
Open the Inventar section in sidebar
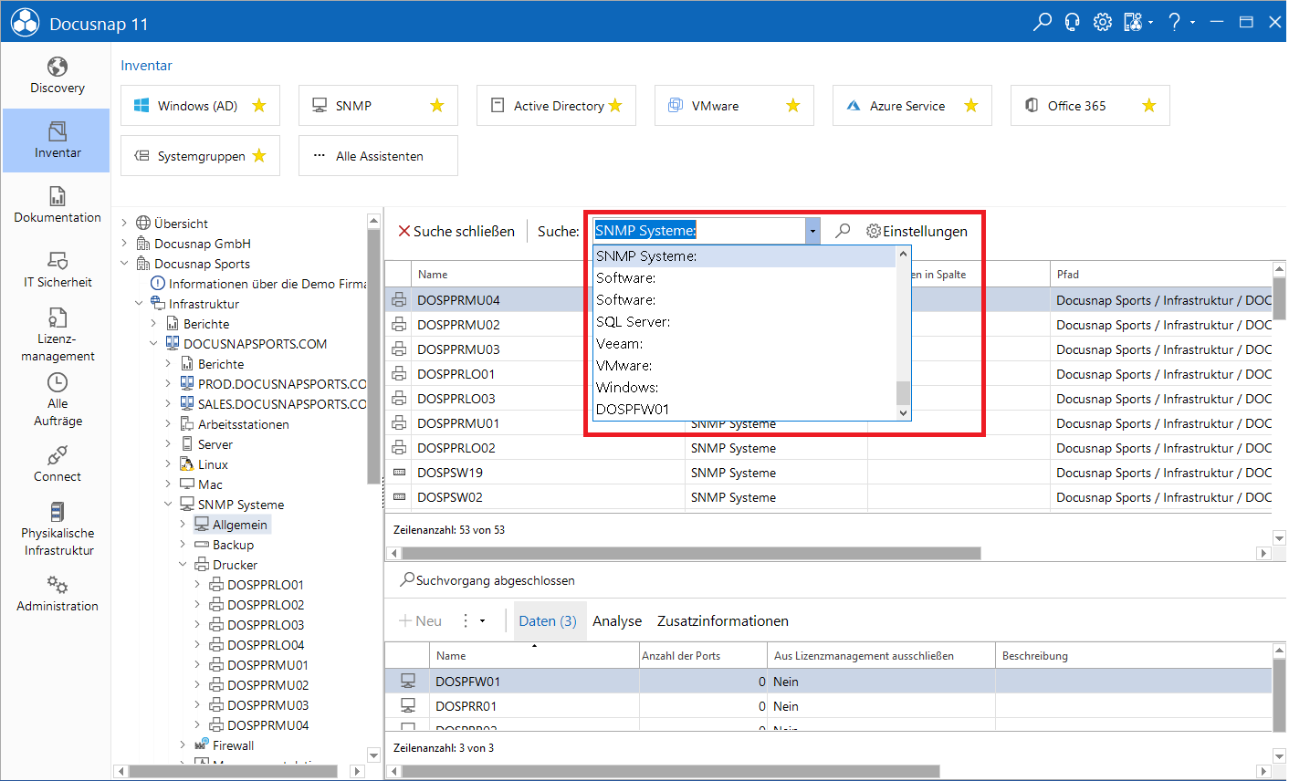tap(57, 141)
